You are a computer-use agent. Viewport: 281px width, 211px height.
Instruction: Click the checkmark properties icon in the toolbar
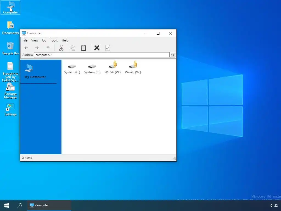coord(108,48)
